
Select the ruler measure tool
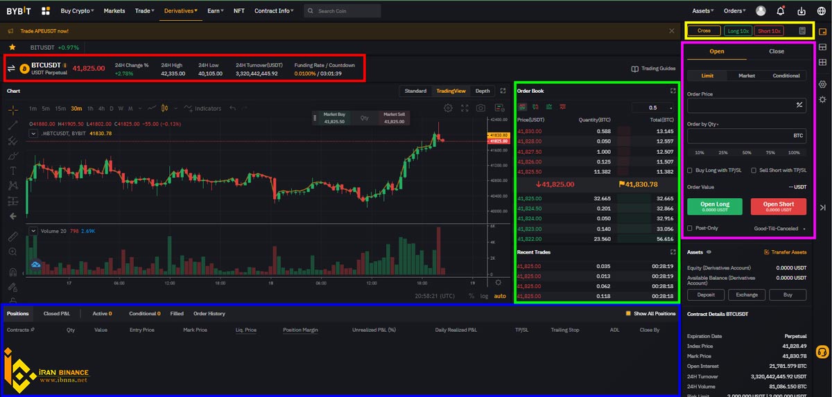click(12, 237)
